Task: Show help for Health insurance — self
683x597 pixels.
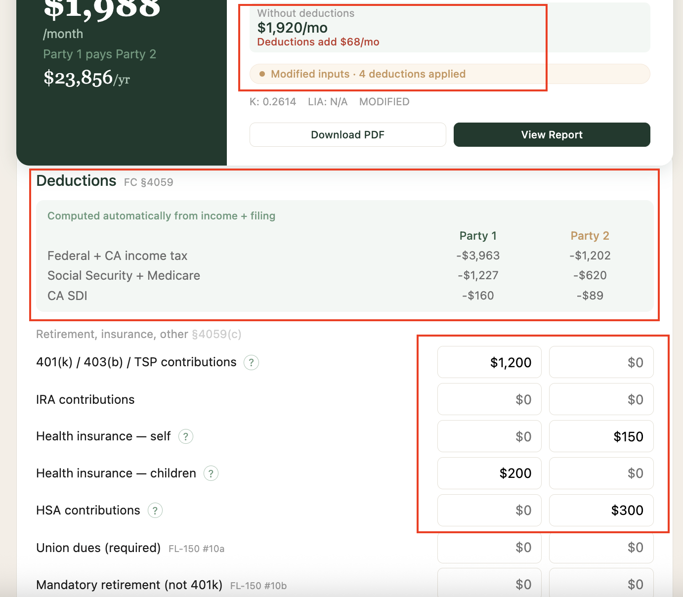Action: [185, 436]
